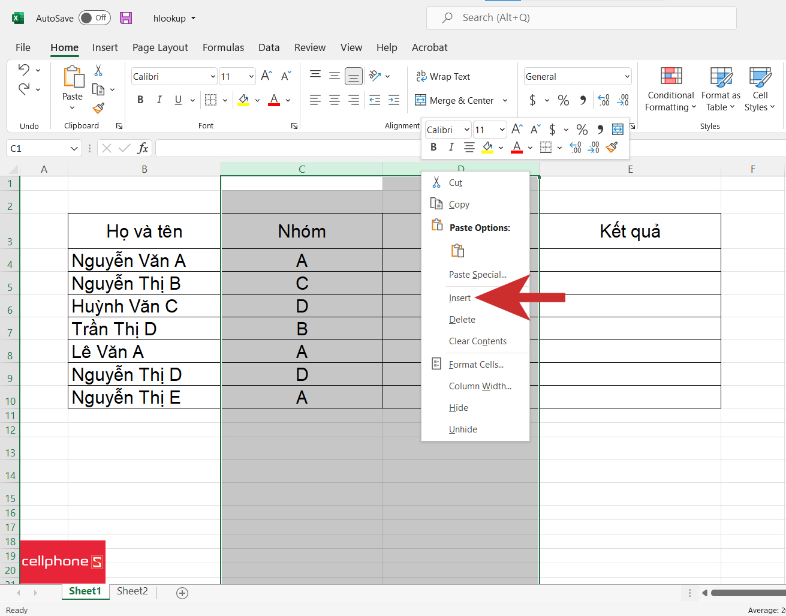The width and height of the screenshot is (786, 616).
Task: Toggle Italic in the ribbon Font group
Action: (x=159, y=100)
